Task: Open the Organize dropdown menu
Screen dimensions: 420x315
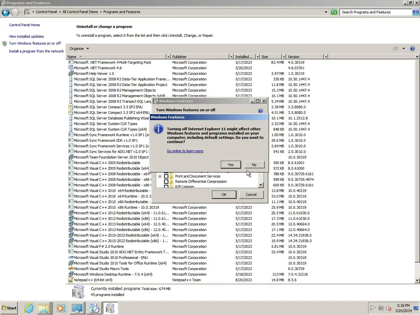Action: coord(79,49)
